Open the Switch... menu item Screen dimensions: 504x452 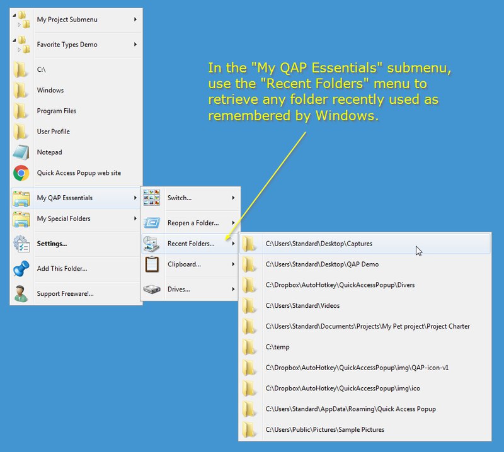click(x=190, y=198)
